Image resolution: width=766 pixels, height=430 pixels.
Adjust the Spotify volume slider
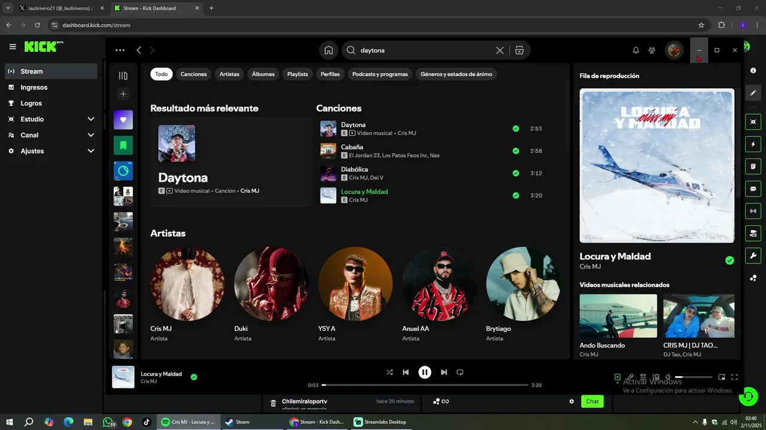pos(694,377)
